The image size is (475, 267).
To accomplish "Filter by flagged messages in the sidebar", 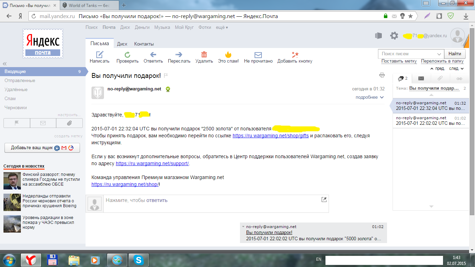I will pos(17,123).
